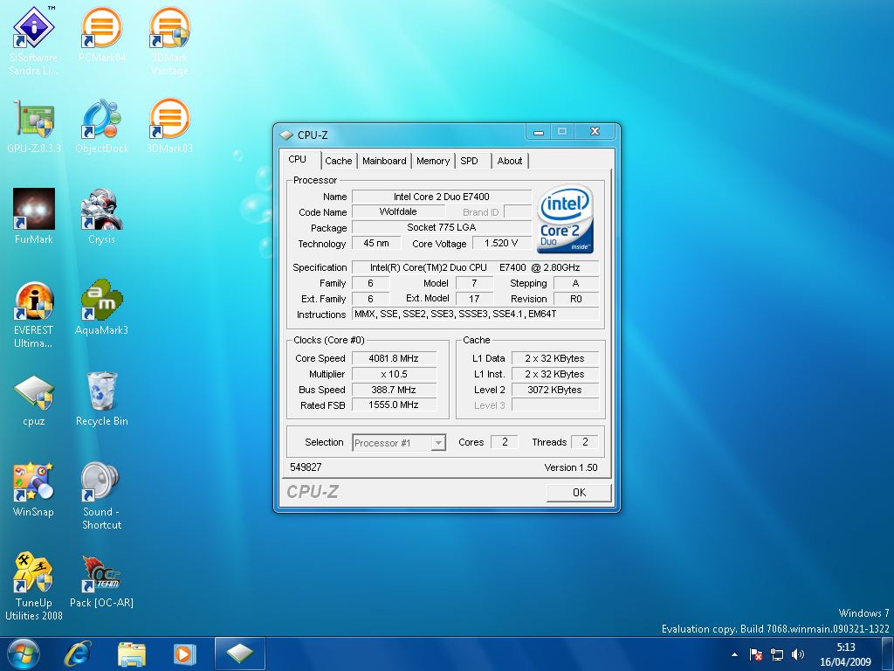Open the Processor #1 selection dropdown
Screen dimensions: 894x671
(399, 443)
